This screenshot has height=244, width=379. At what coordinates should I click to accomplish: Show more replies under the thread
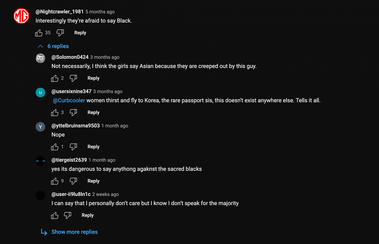74,232
